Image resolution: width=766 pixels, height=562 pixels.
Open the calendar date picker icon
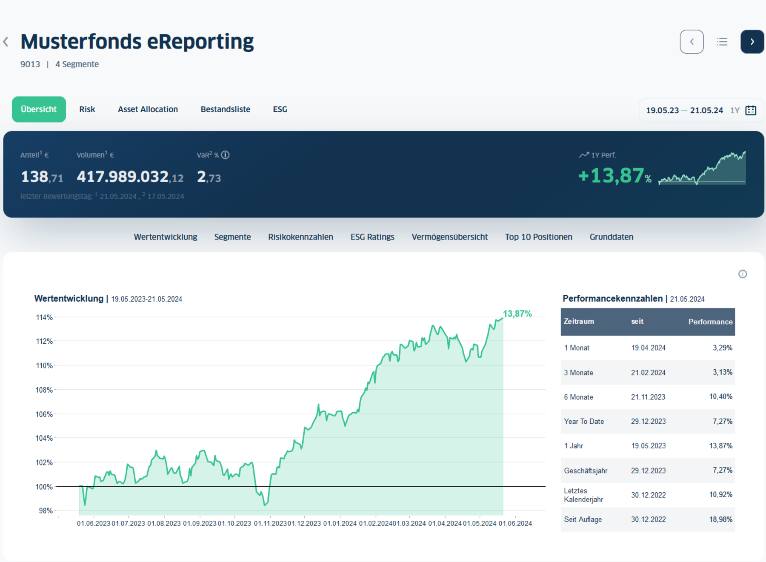click(x=751, y=111)
